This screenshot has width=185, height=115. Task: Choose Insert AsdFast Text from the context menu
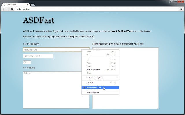point(100,88)
